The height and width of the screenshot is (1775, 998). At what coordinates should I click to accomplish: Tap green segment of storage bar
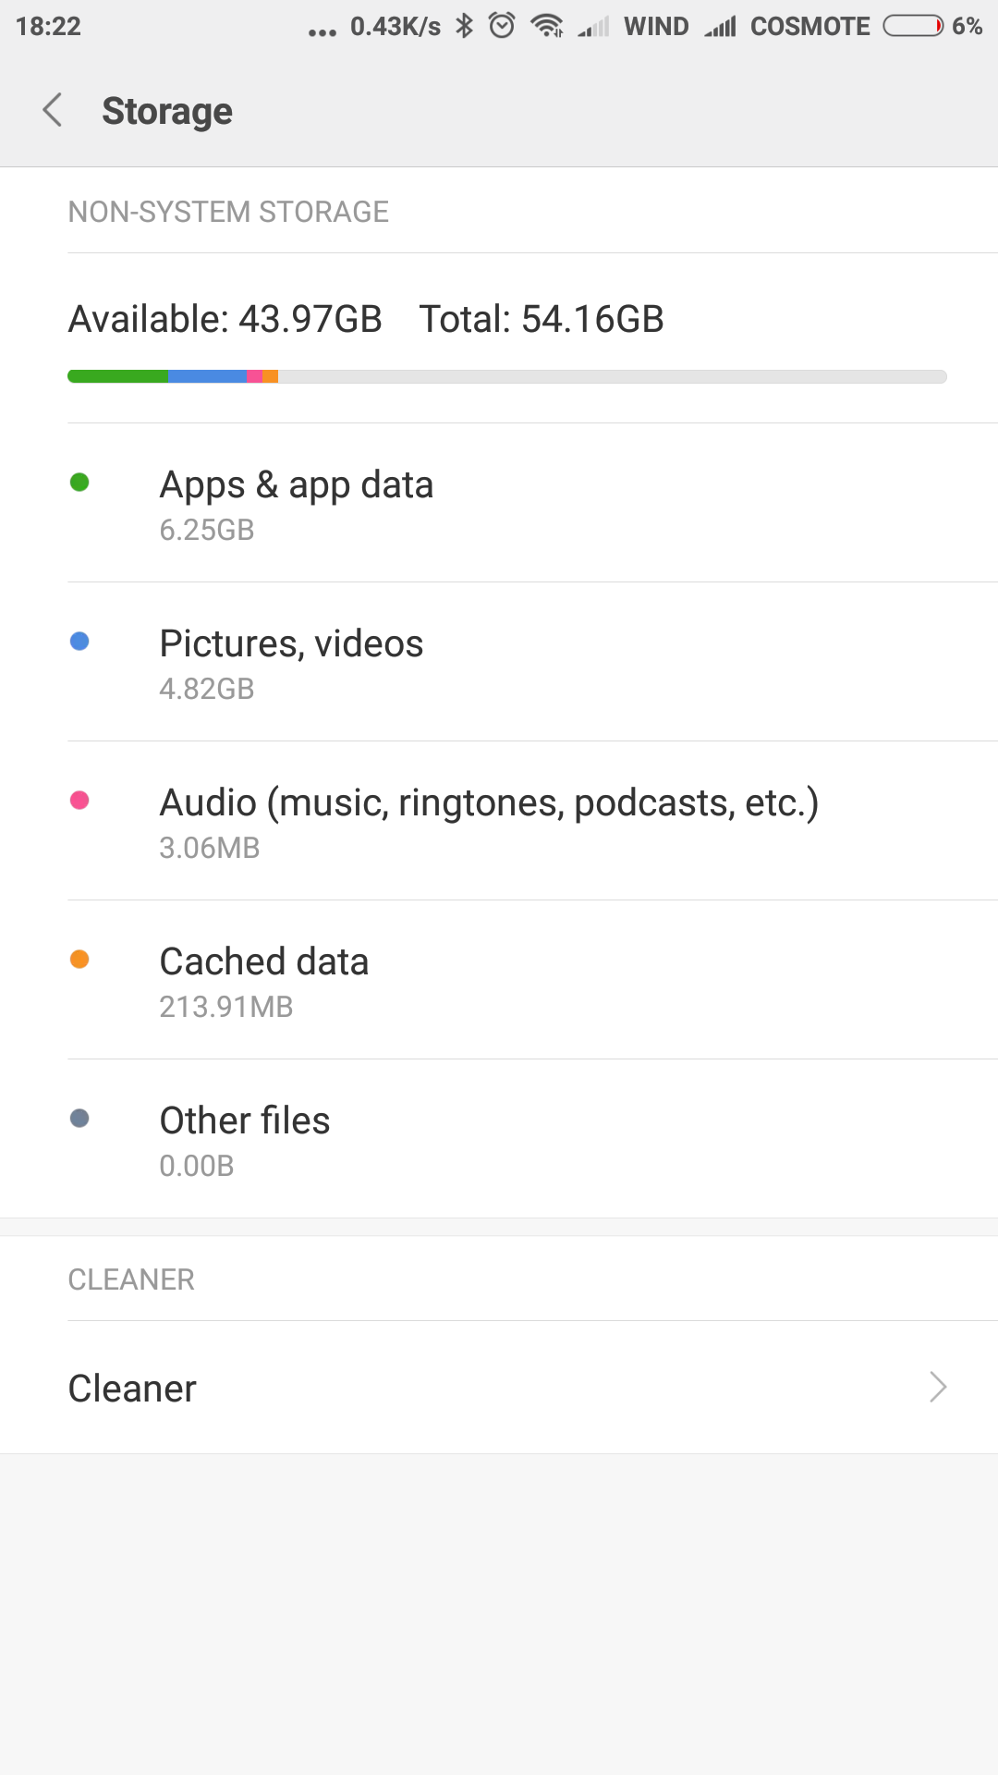pos(117,376)
